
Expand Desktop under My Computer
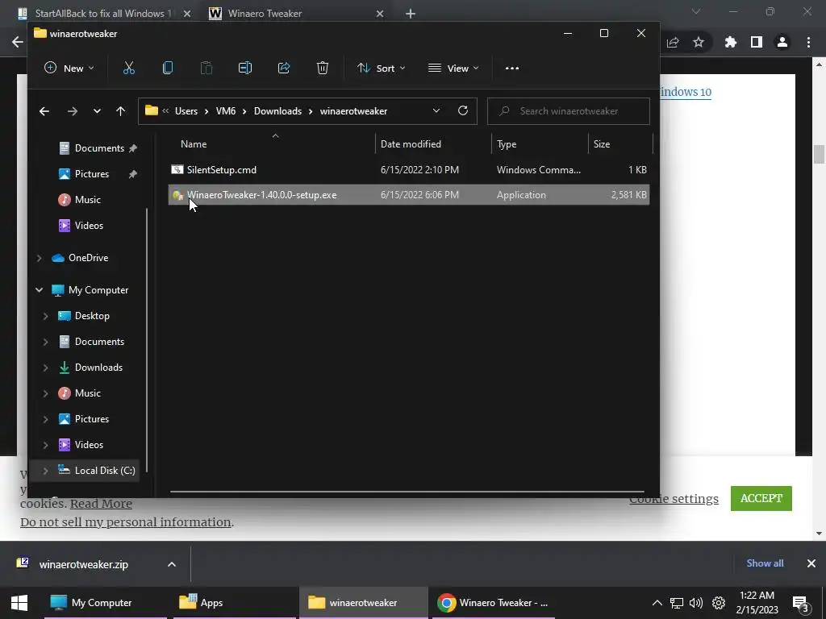pos(45,316)
